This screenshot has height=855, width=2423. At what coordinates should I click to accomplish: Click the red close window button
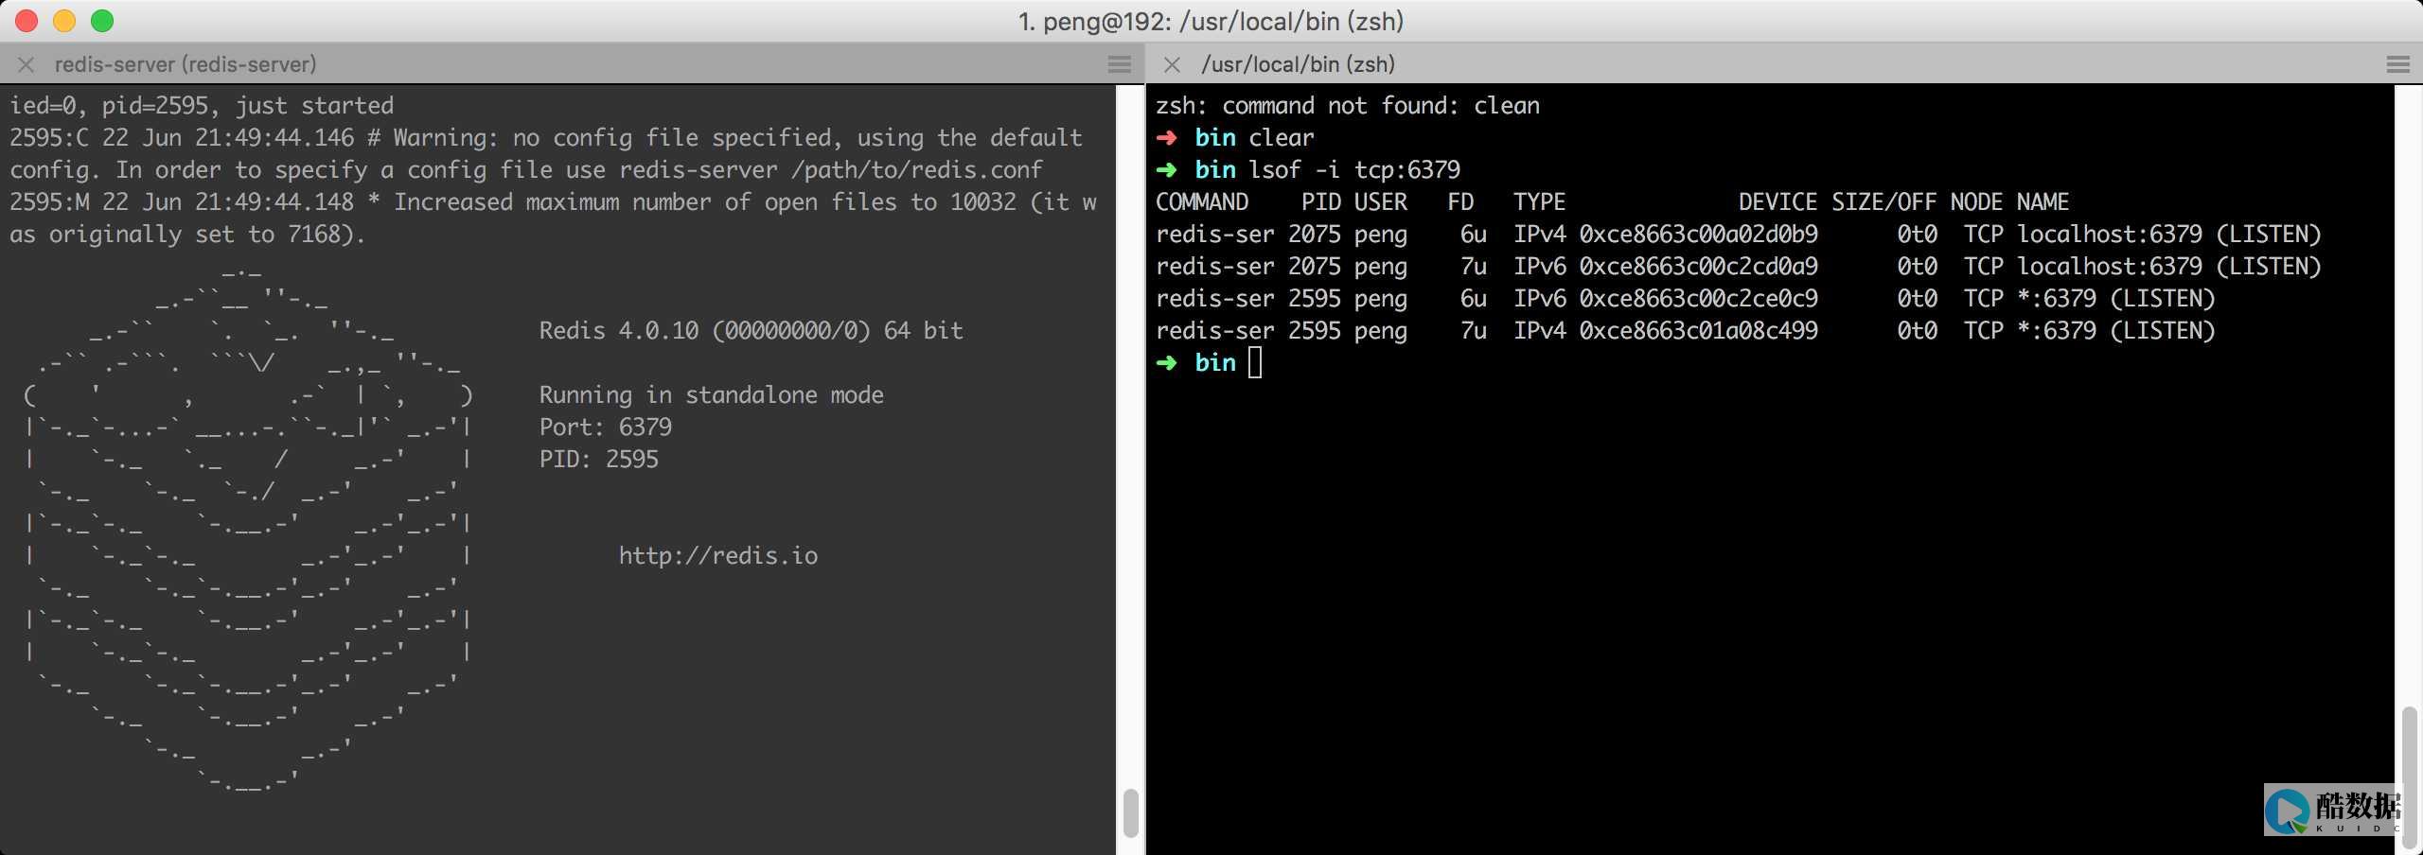click(x=27, y=21)
